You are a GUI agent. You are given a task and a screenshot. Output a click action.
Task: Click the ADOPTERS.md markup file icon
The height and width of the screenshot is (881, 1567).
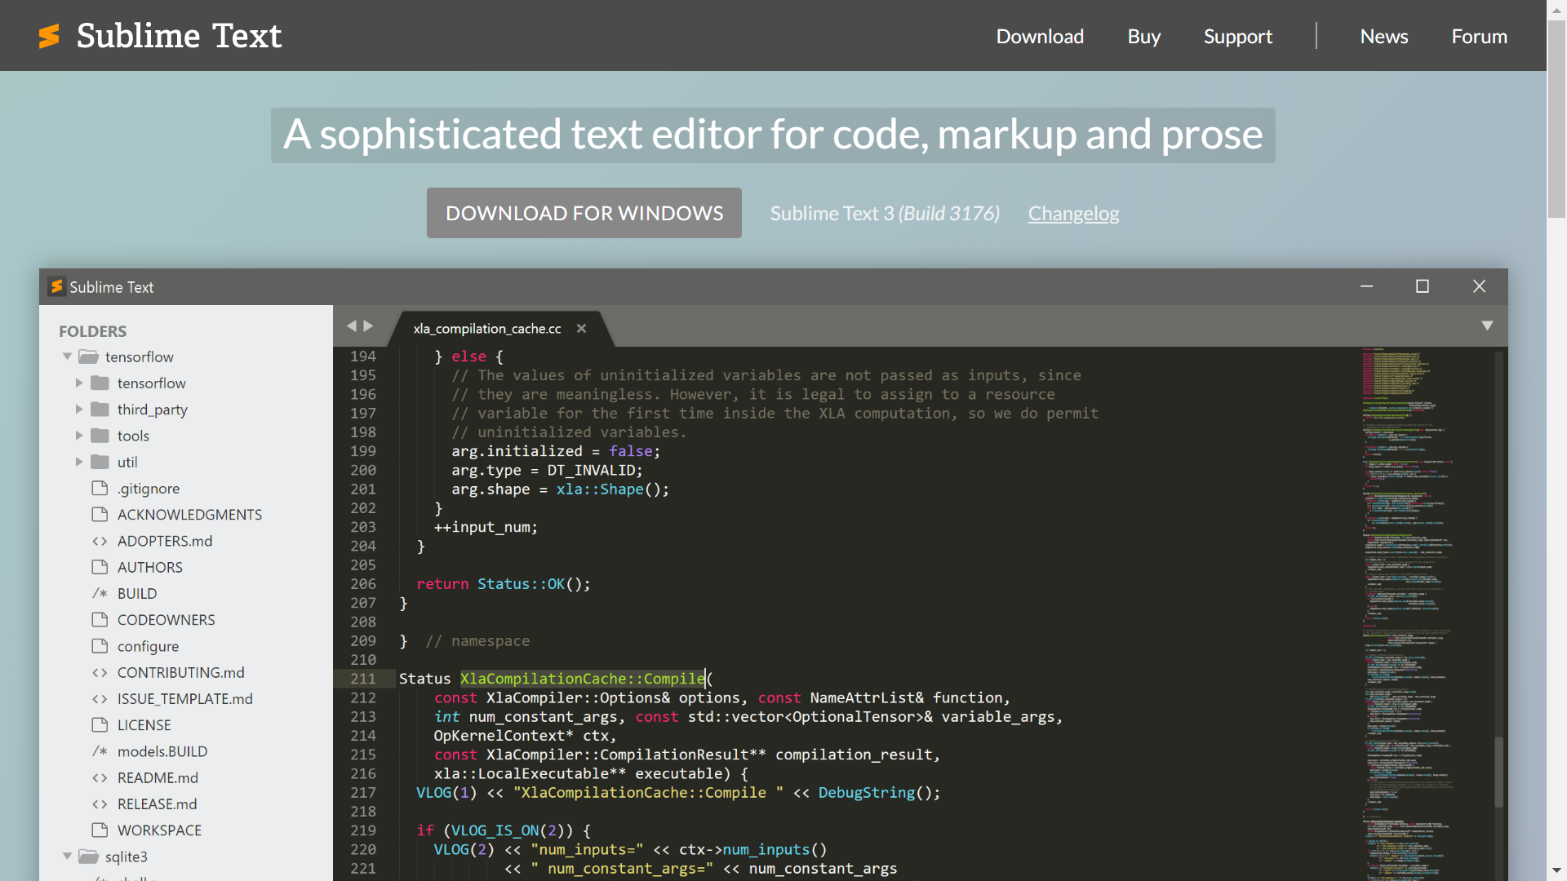click(100, 541)
